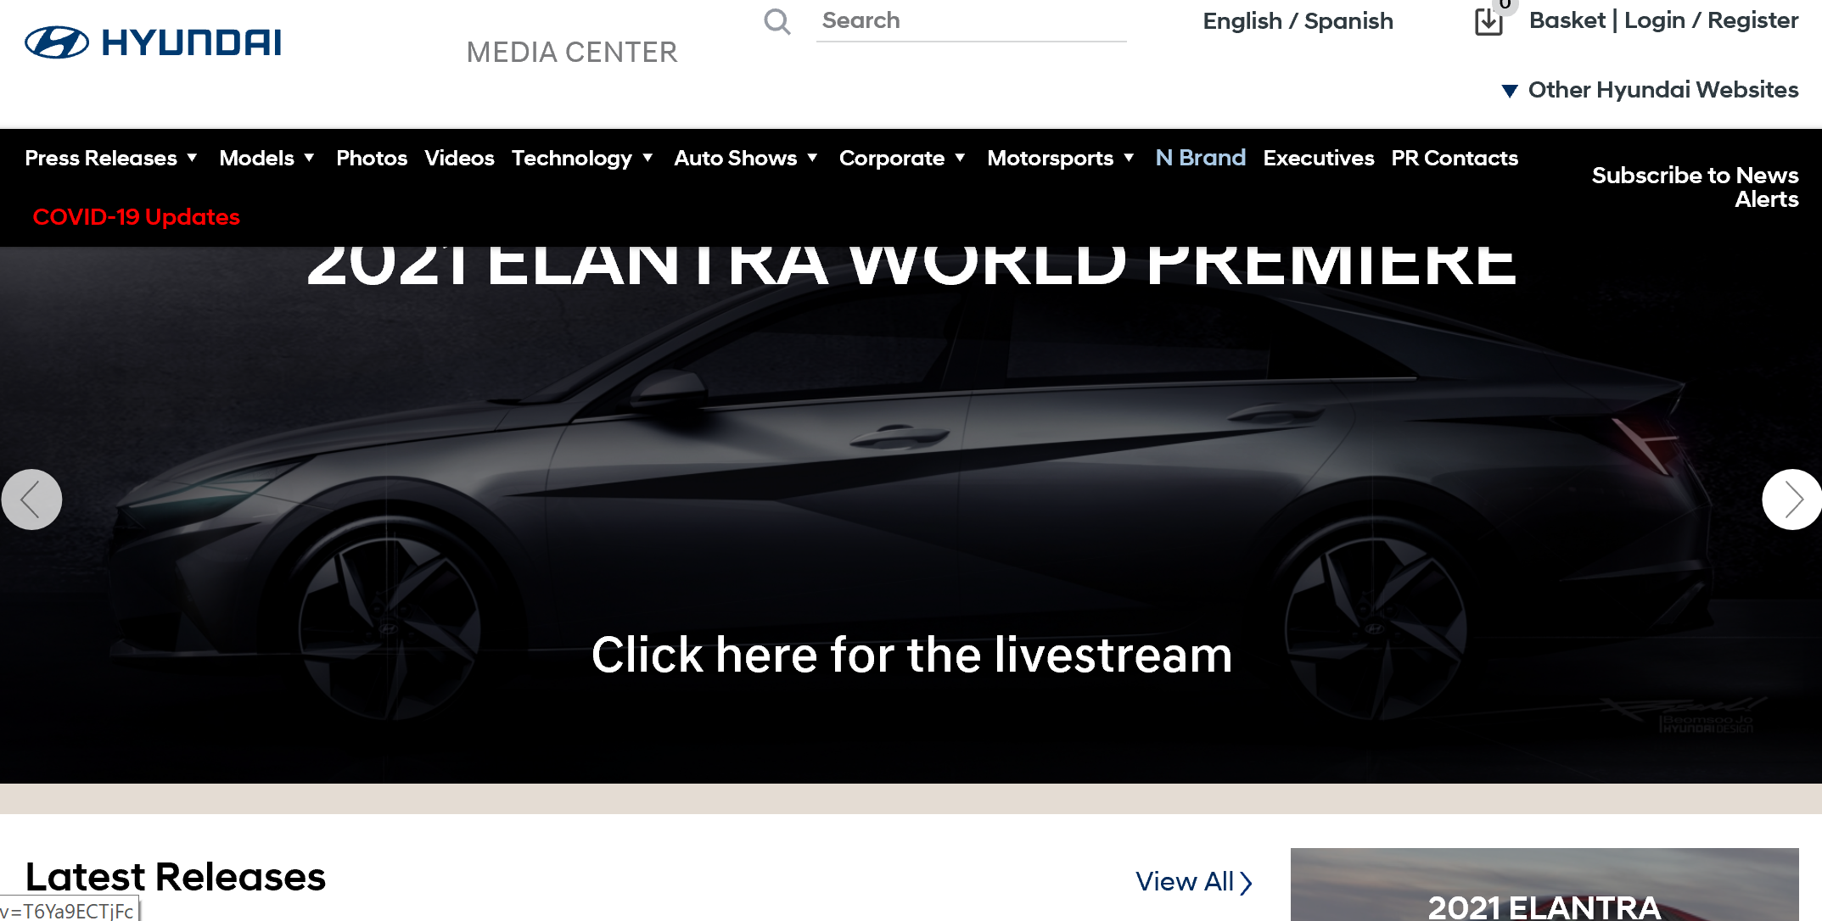Open COVID-19 Updates page
This screenshot has width=1822, height=921.
pyautogui.click(x=136, y=217)
